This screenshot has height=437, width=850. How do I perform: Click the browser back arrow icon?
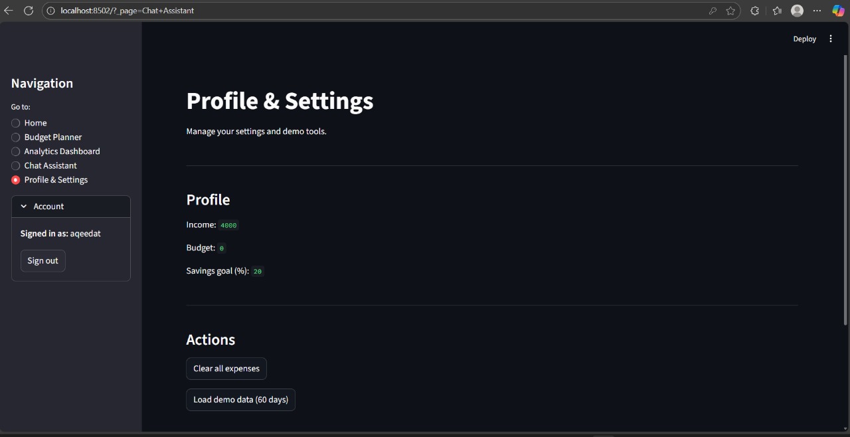pos(9,11)
